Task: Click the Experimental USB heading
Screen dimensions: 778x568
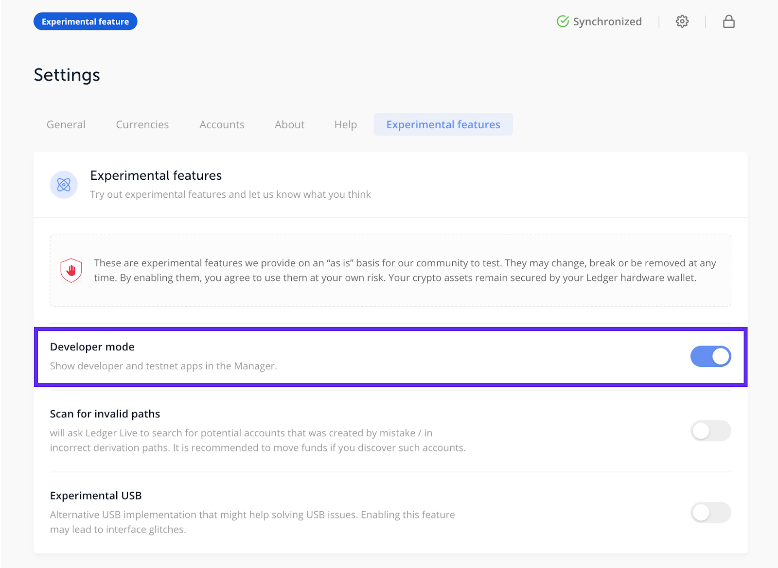Action: (96, 496)
